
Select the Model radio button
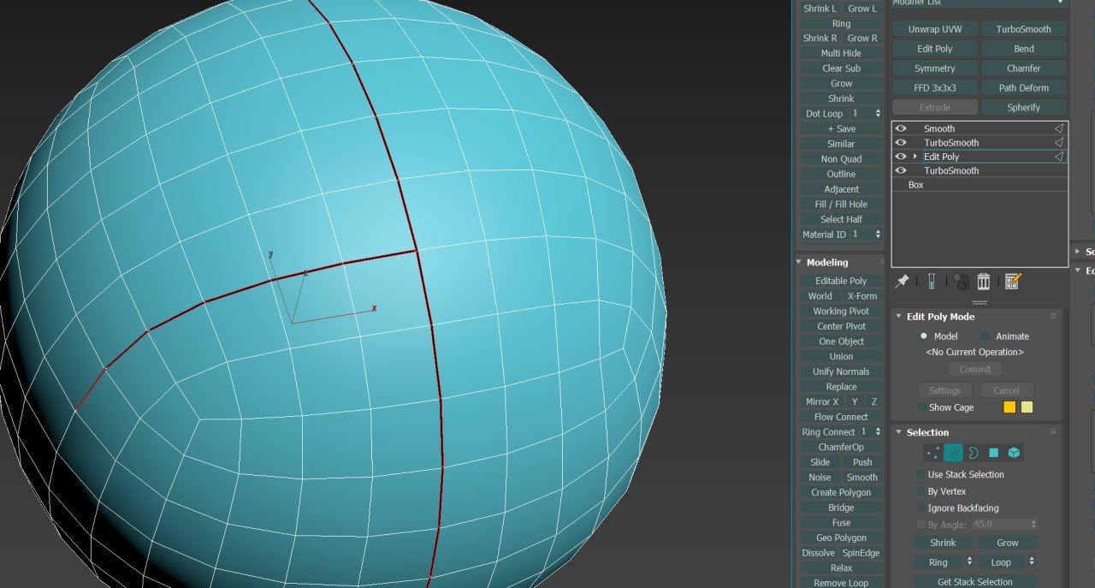[x=923, y=336]
